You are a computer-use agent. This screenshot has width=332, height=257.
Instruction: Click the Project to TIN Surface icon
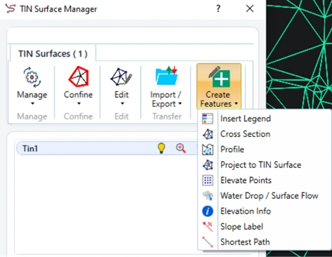tap(208, 165)
